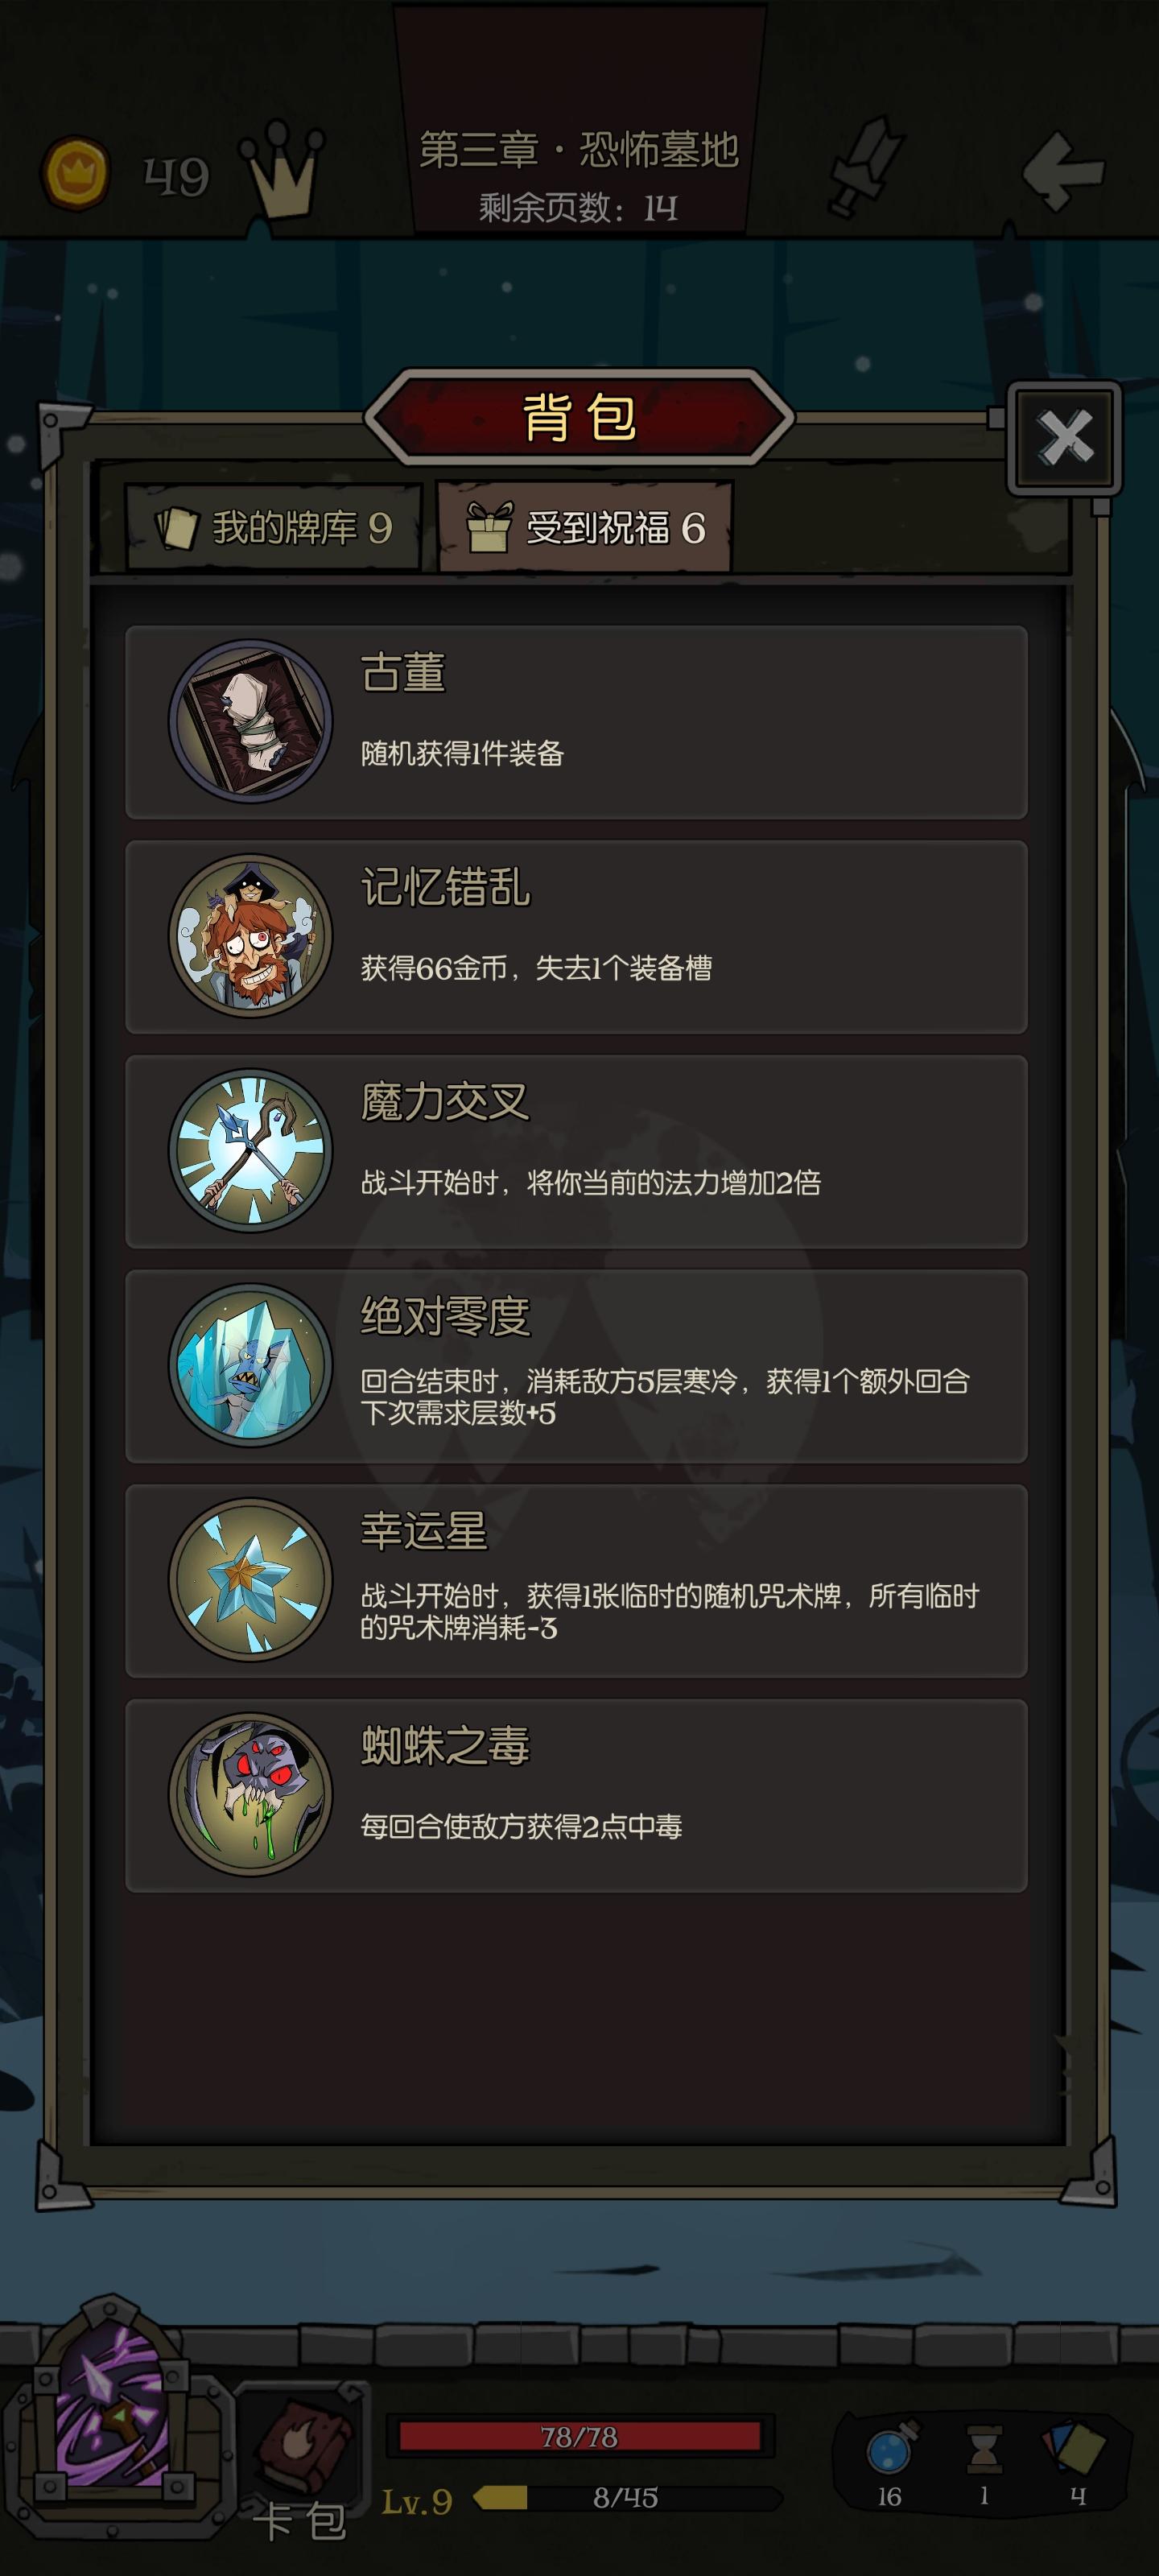Viewport: 1159px width, 2576px height.
Task: Tap the 绝对零度 frozen monster icon
Action: pyautogui.click(x=250, y=1365)
